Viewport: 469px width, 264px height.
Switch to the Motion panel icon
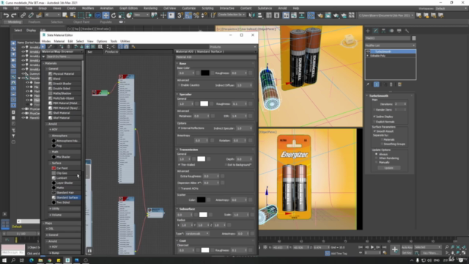point(391,31)
